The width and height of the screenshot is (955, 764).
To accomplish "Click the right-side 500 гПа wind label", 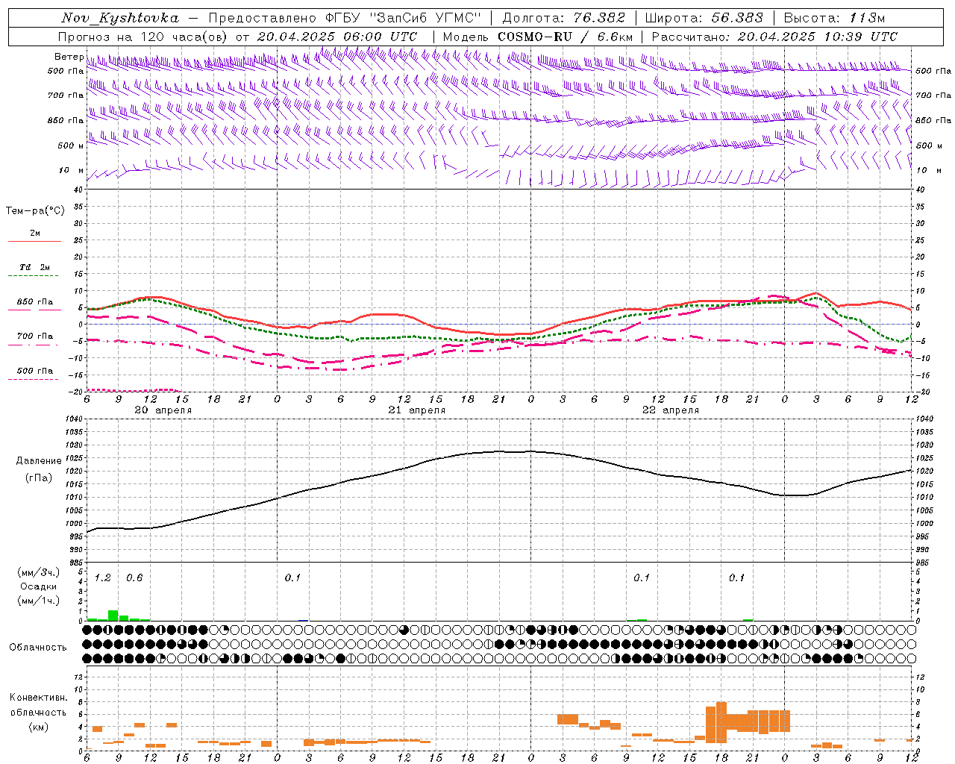I will pyautogui.click(x=933, y=71).
